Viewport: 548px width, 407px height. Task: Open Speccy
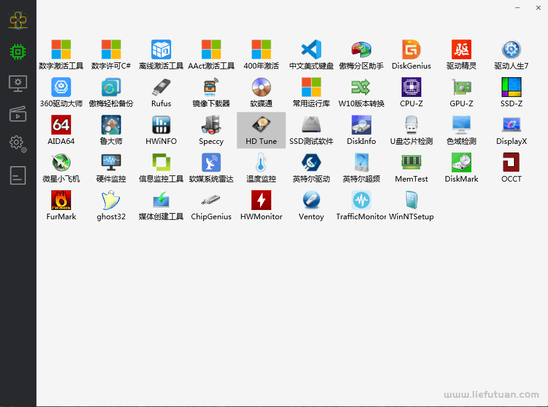pos(211,130)
